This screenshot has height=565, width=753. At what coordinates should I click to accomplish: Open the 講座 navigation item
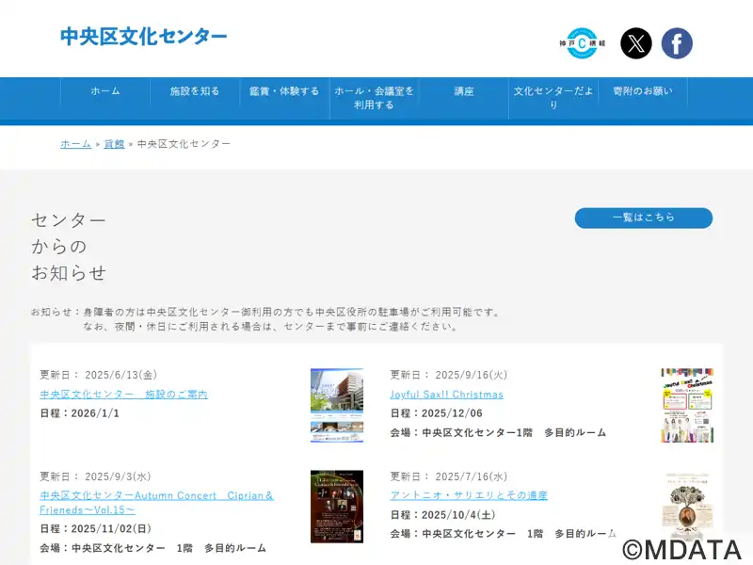click(464, 91)
